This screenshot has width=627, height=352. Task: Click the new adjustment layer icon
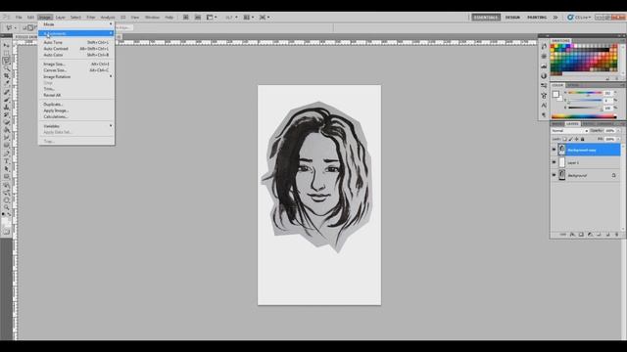pos(590,235)
